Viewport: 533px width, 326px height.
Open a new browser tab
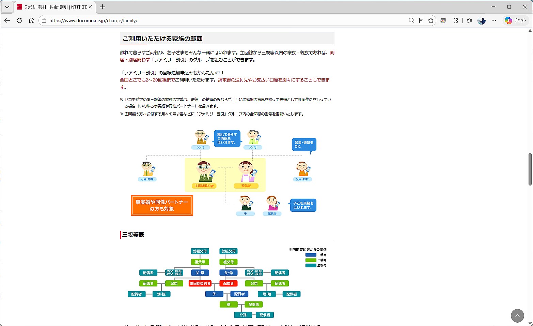click(x=103, y=7)
